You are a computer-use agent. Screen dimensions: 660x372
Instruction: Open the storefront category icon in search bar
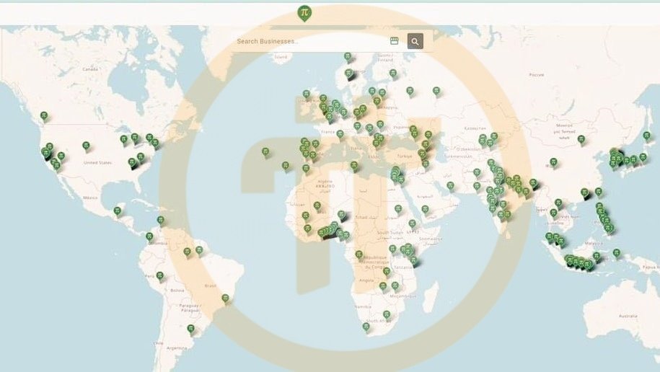pyautogui.click(x=394, y=41)
